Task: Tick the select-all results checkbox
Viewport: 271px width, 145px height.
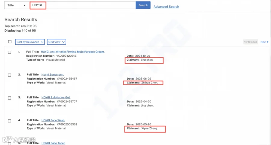Action: point(10,42)
